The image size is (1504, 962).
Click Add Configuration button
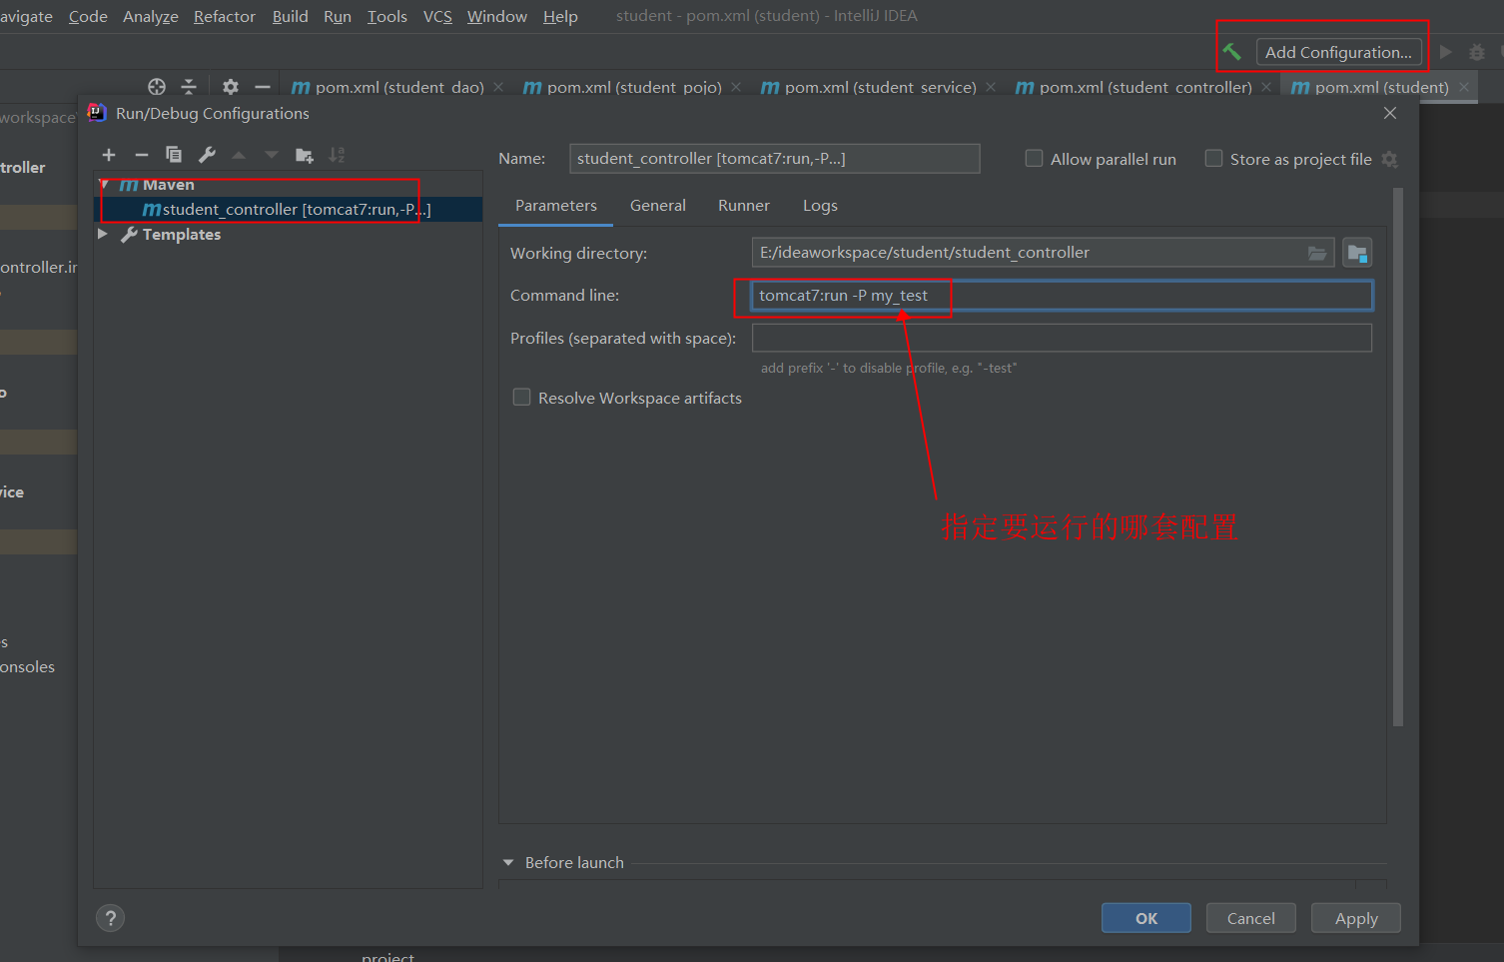pos(1338,52)
